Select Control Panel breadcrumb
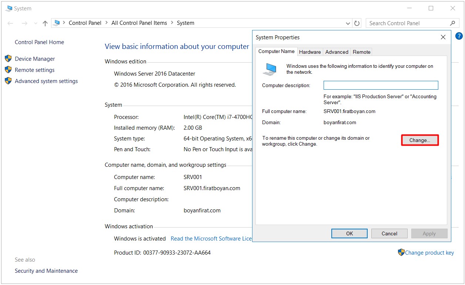This screenshot has width=465, height=285. pyautogui.click(x=85, y=23)
